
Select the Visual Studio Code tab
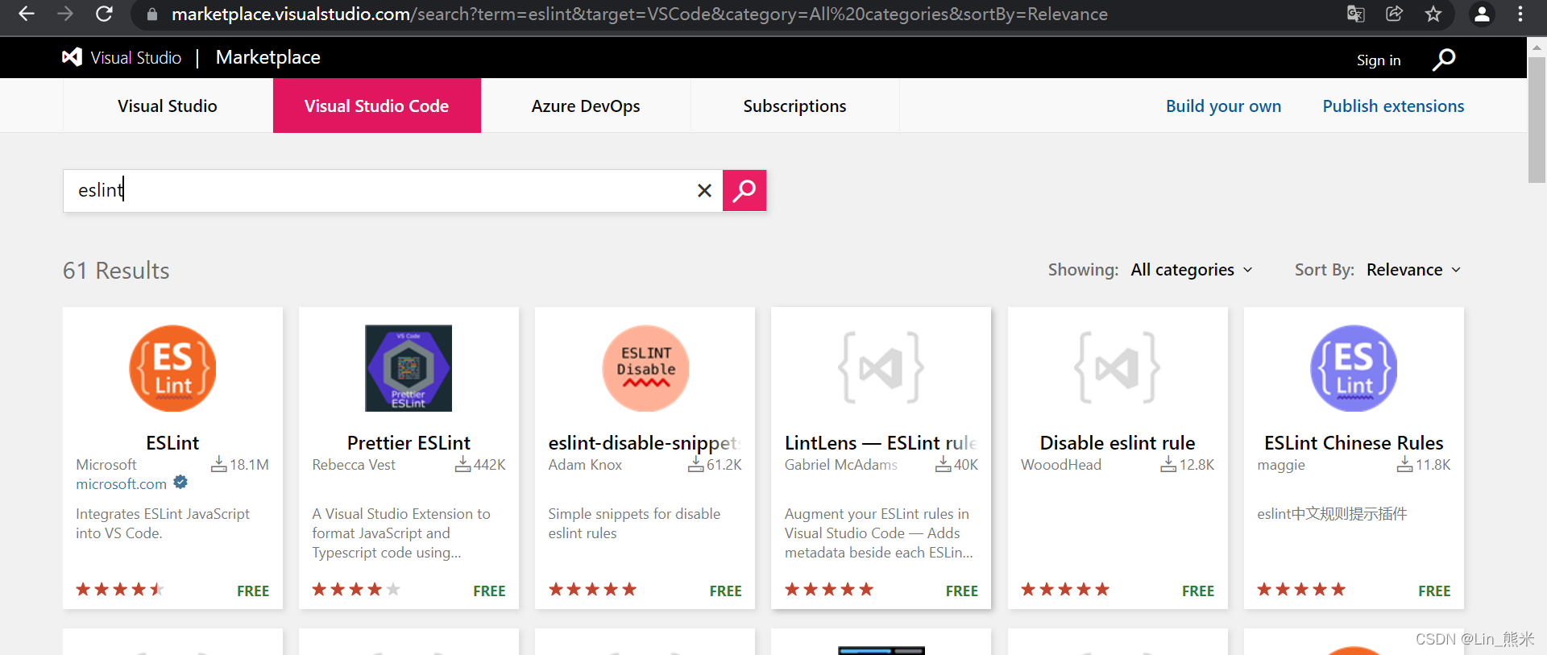click(376, 106)
